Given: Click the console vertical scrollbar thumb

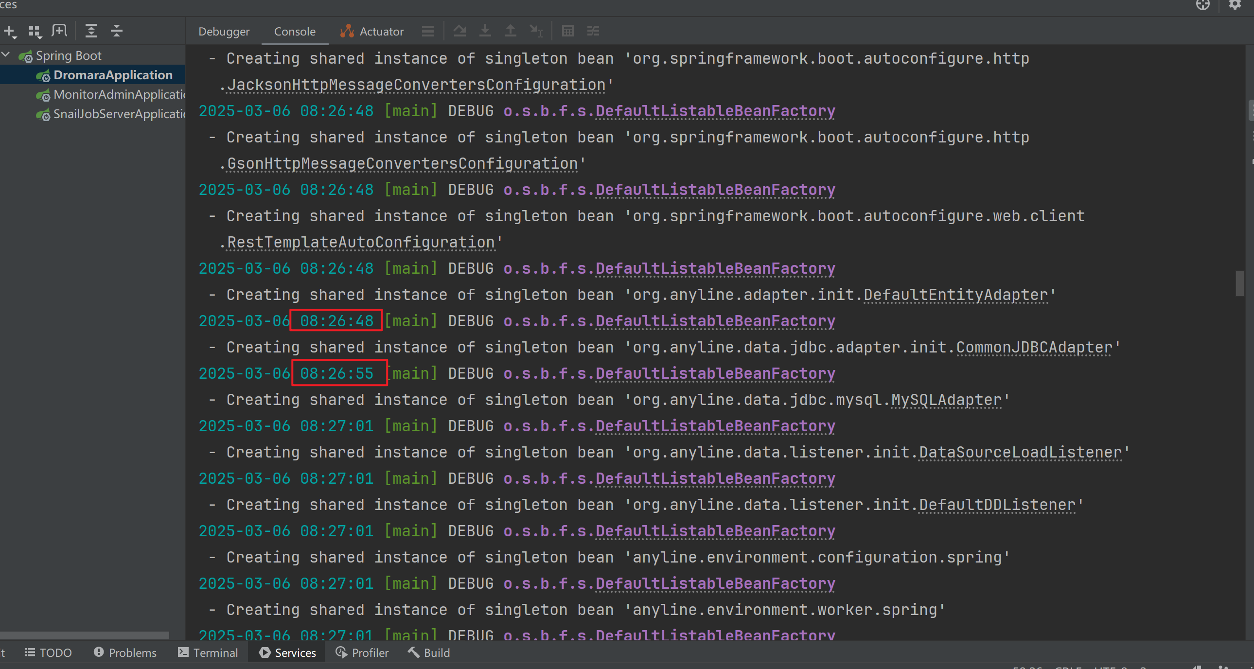Looking at the screenshot, I should (x=1239, y=283).
